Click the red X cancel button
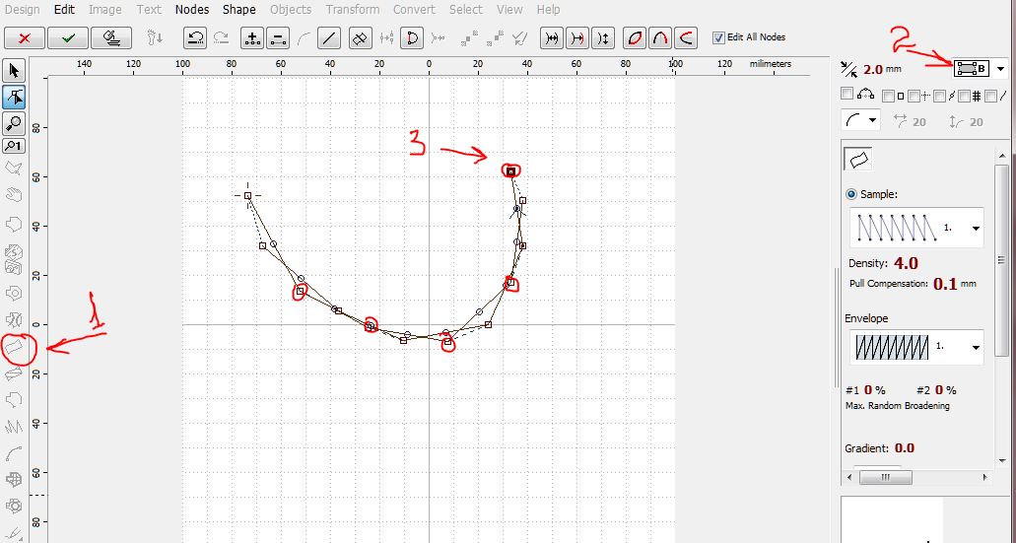Screen dimensions: 1016x543 click(24, 38)
